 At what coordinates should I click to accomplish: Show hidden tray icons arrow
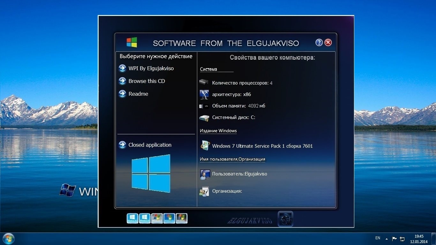point(387,239)
